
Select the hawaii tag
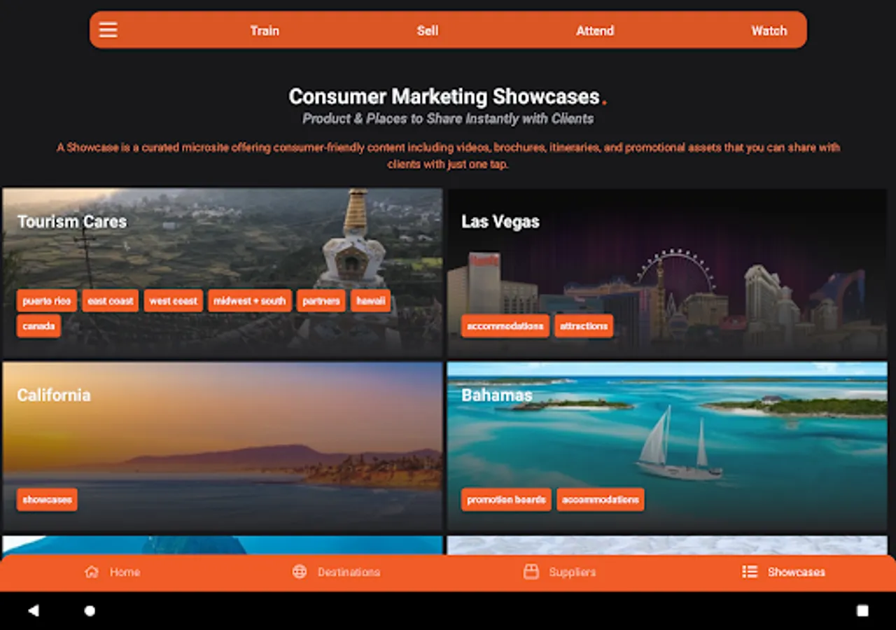pos(371,301)
